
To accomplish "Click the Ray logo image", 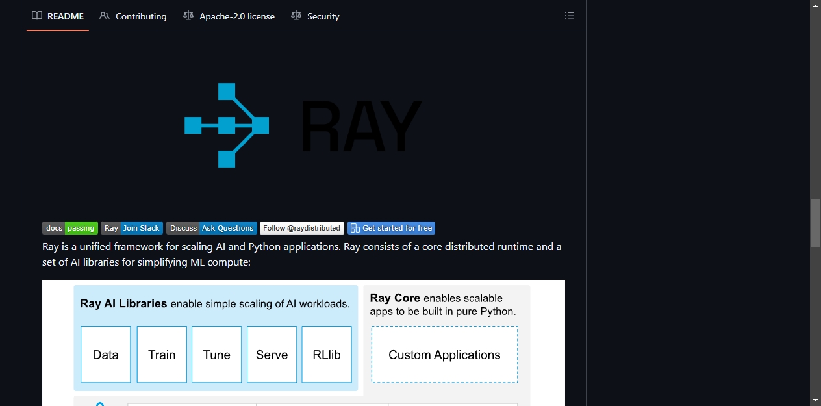I will pos(303,125).
